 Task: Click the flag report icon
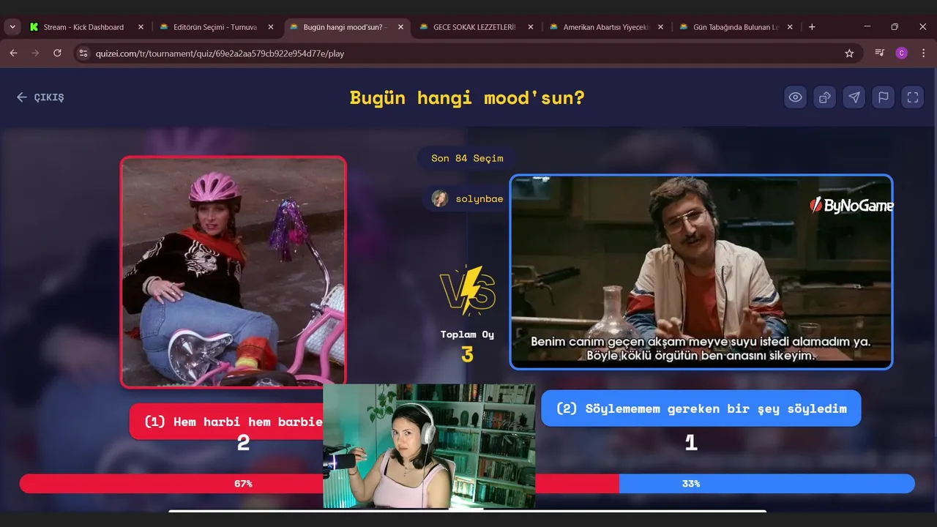pyautogui.click(x=884, y=97)
